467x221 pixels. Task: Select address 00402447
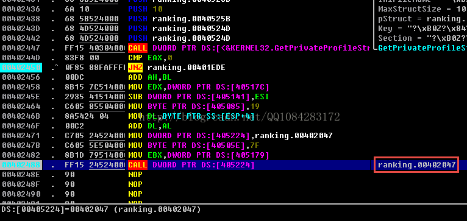(21, 48)
